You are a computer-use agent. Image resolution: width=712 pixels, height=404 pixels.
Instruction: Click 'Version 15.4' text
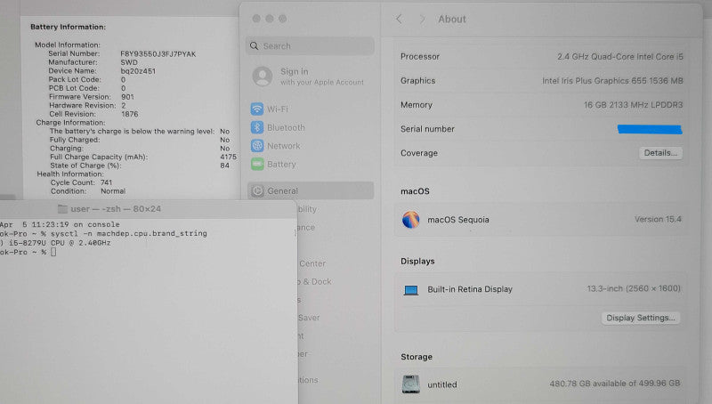(658, 219)
